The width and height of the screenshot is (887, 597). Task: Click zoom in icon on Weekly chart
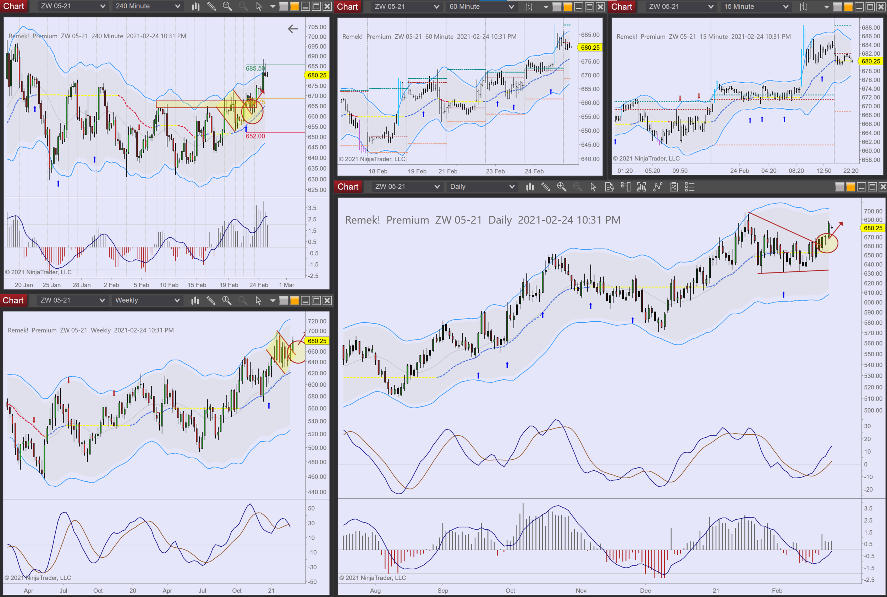(x=227, y=301)
